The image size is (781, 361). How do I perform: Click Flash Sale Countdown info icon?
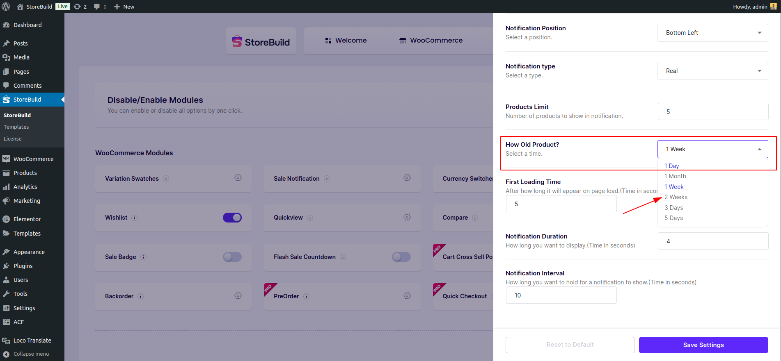pos(343,257)
